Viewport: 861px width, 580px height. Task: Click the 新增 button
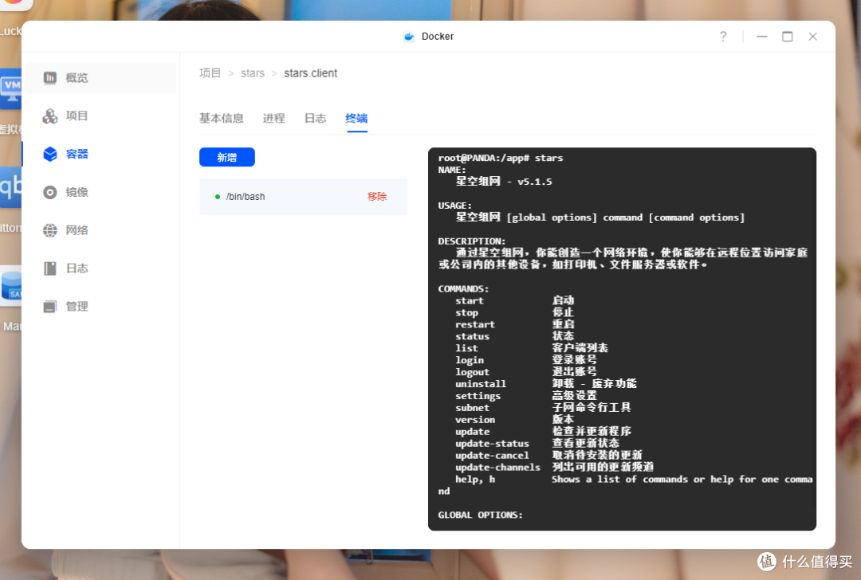pos(226,158)
